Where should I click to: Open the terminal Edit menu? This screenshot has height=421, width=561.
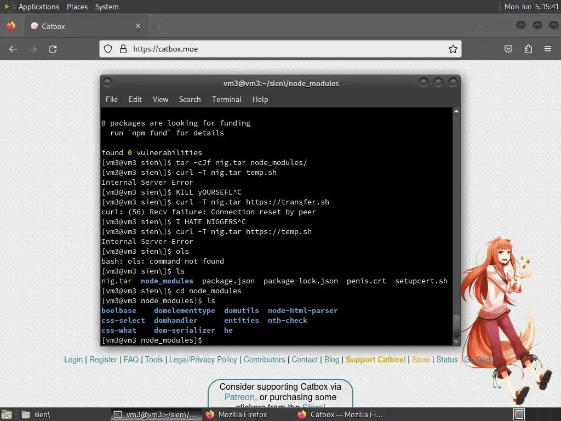(135, 100)
